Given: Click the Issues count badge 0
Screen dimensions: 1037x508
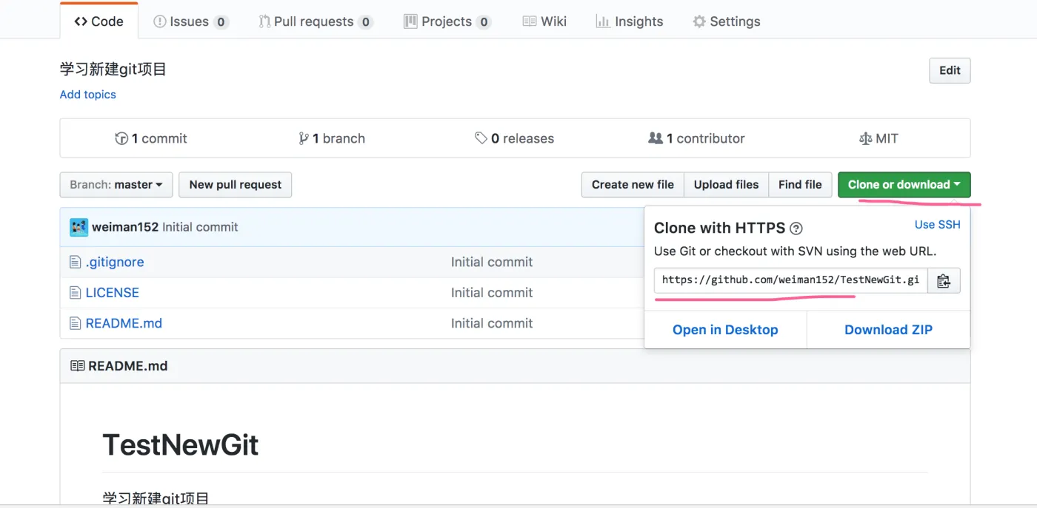Looking at the screenshot, I should click(221, 22).
